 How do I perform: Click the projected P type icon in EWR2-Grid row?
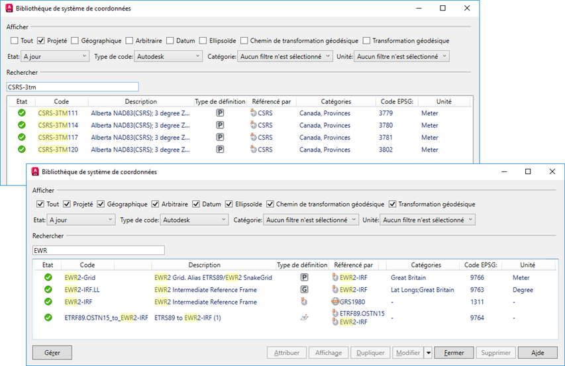click(305, 277)
